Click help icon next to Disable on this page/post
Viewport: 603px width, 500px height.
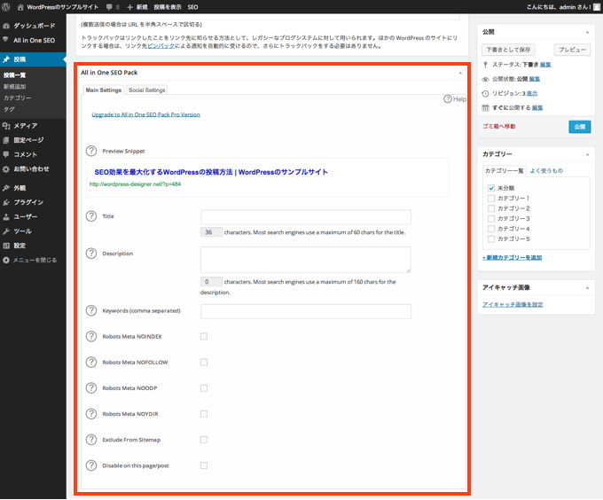click(x=91, y=465)
